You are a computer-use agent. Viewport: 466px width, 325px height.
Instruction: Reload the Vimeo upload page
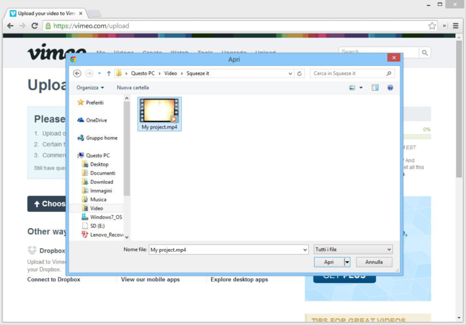pos(34,26)
